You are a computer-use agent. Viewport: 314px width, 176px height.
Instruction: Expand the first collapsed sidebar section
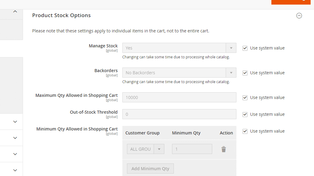click(x=15, y=122)
